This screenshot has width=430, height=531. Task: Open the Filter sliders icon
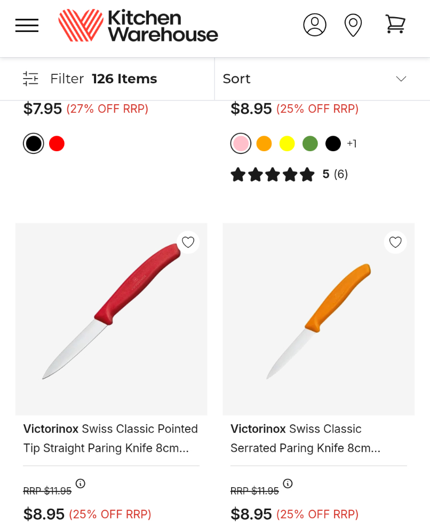tap(30, 79)
